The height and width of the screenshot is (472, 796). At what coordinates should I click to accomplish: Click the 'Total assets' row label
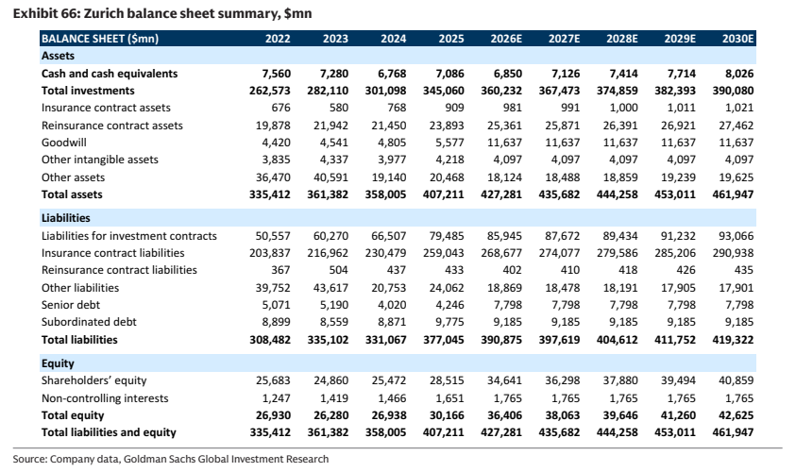pos(72,194)
